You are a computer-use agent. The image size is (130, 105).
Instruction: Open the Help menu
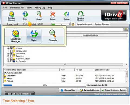[50, 8]
